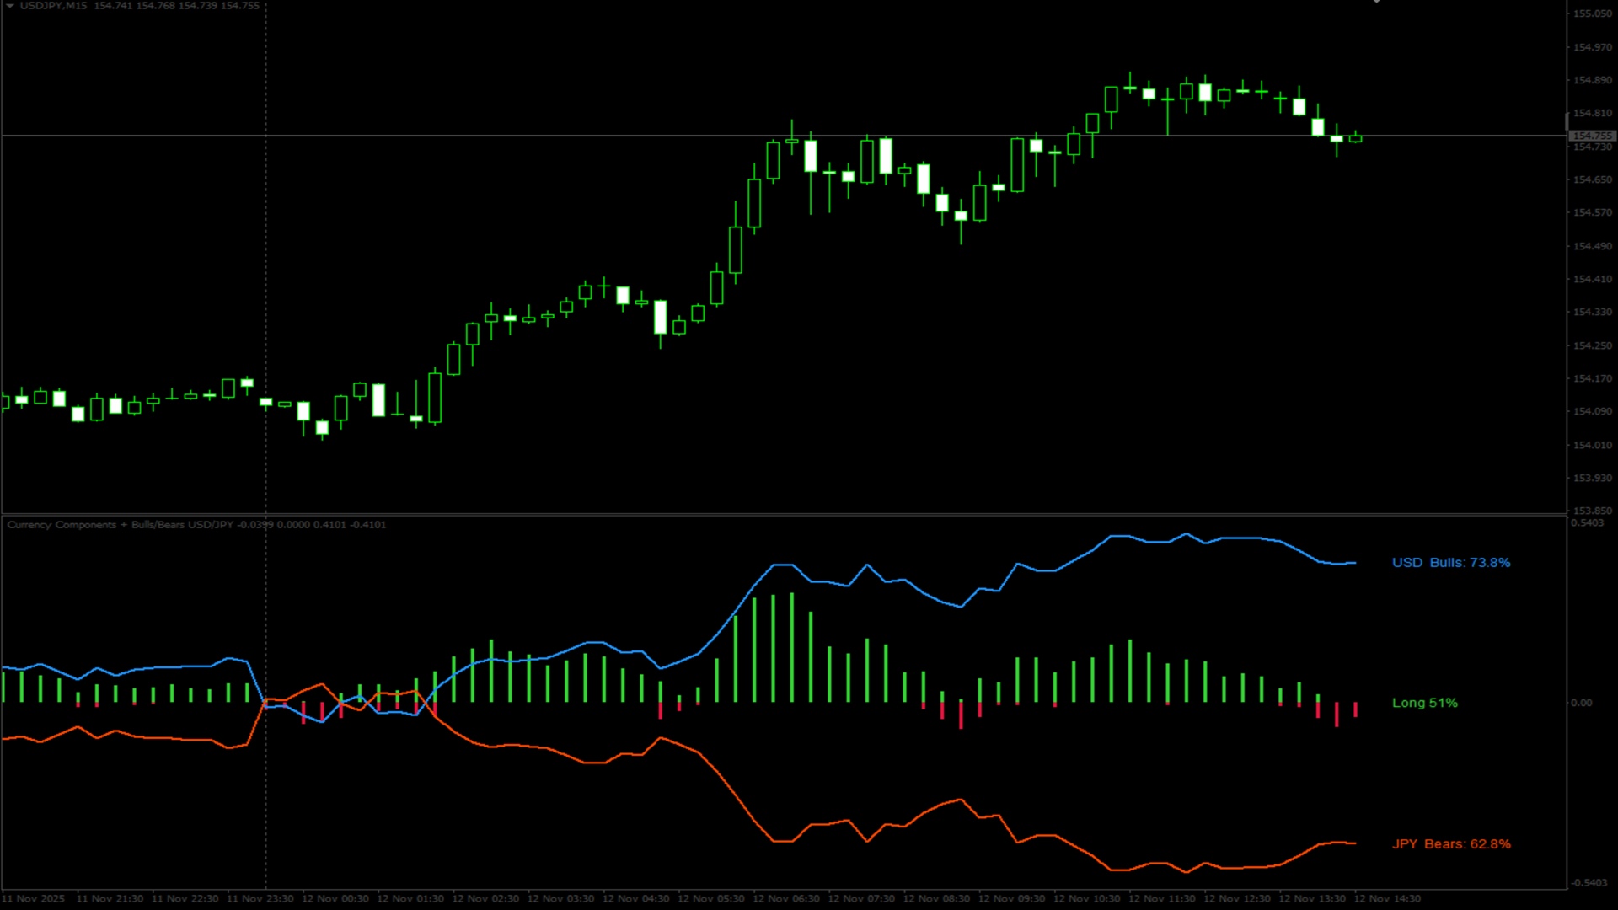The image size is (1618, 910).
Task: Click the -0.5403 indicator scale bottom value
Action: 1588,883
